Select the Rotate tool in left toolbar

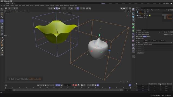pos(2,24)
